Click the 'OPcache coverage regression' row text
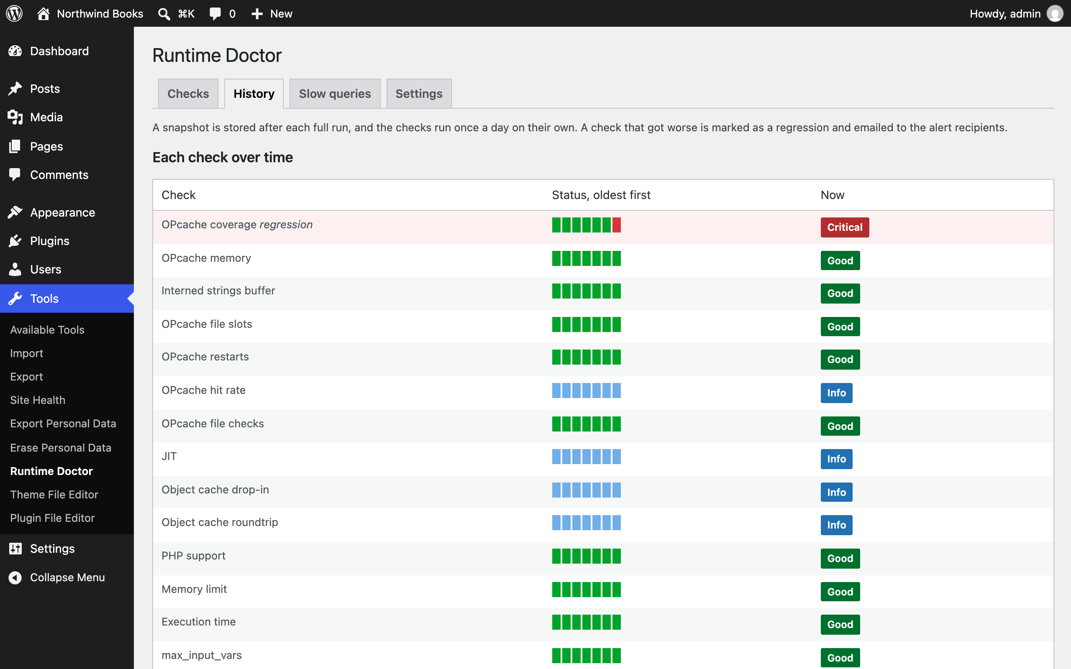The width and height of the screenshot is (1071, 669). click(237, 225)
